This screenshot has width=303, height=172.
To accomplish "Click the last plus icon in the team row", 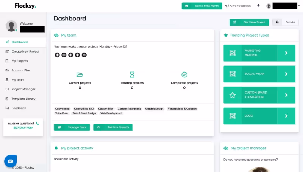I will (84, 55).
